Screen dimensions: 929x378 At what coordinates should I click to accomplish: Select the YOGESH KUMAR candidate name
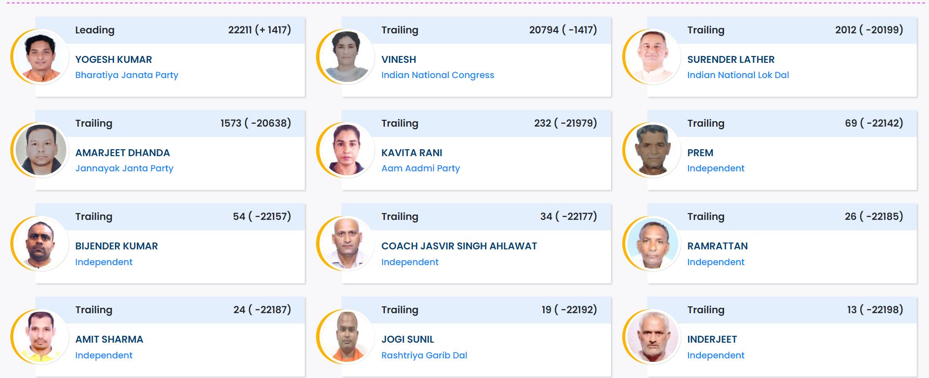(114, 59)
